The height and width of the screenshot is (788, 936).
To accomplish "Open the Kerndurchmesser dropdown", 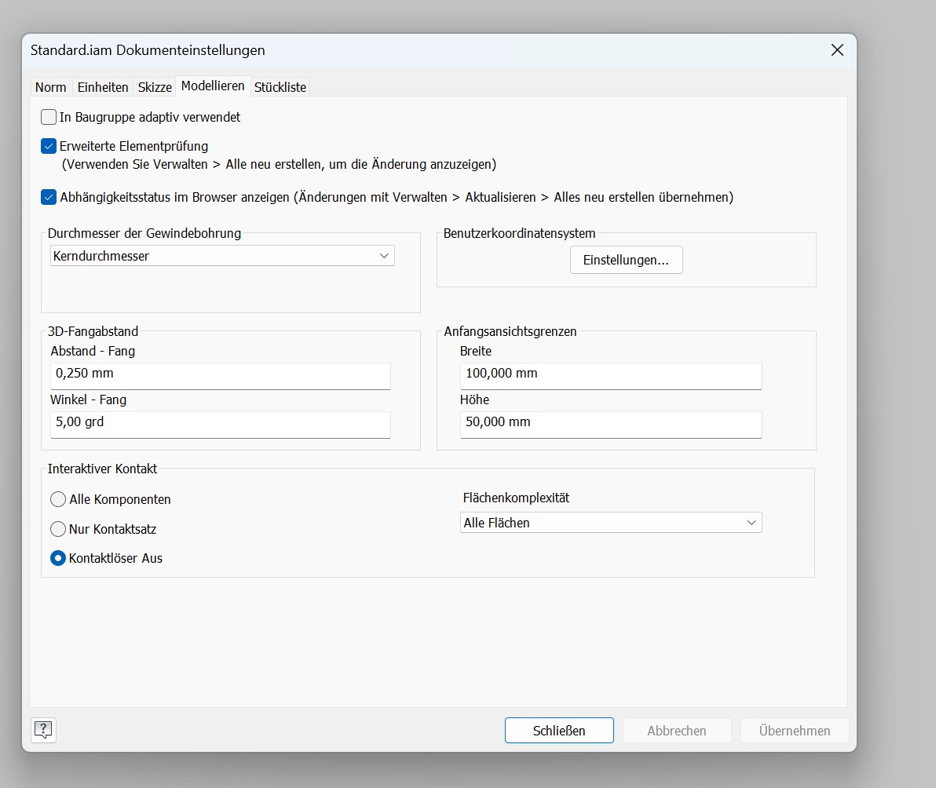I will [x=222, y=256].
